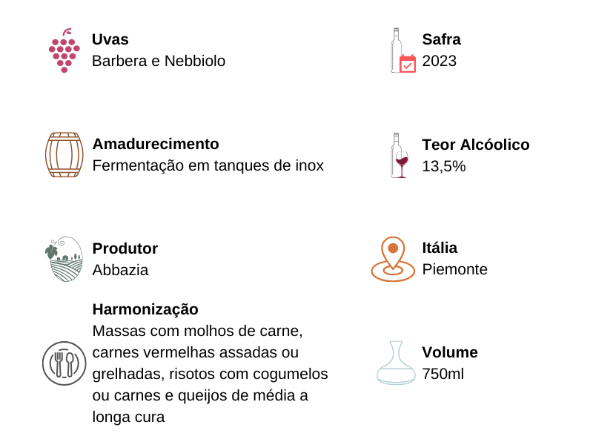
Task: Click the 2023 vintage year
Action: (440, 61)
